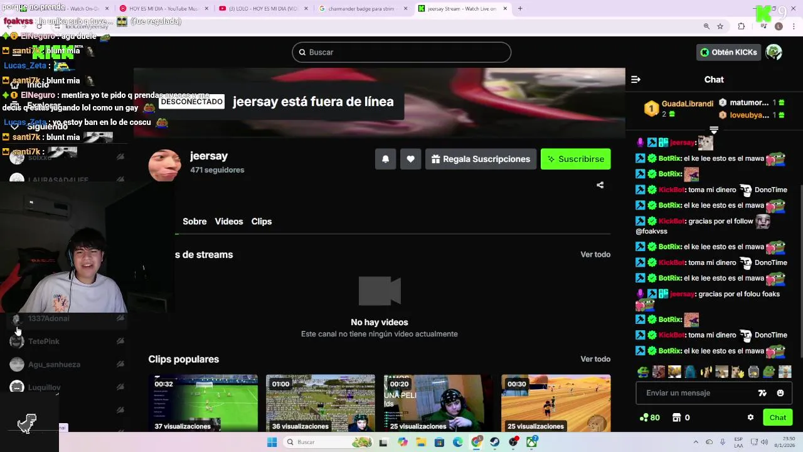
Task: Open chat settings via the gear icon
Action: 750,417
